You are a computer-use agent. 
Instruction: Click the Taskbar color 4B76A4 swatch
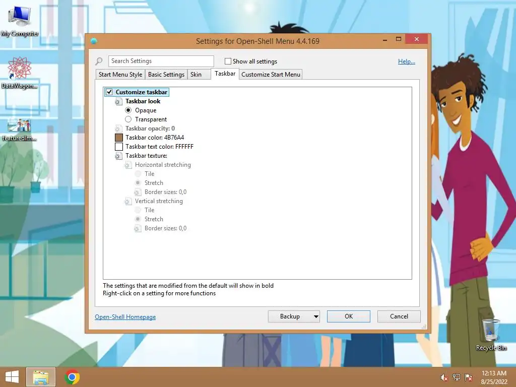[119, 138]
